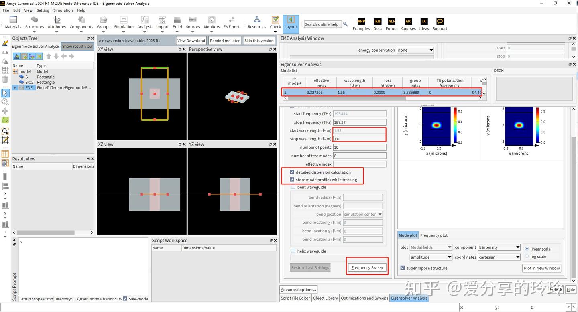
Task: Open the Ideas IX icon
Action: (424, 21)
